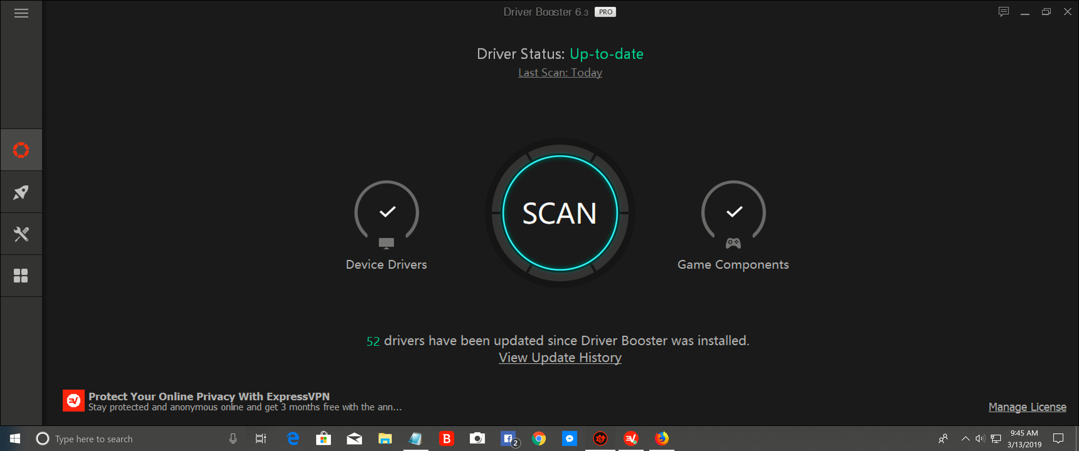Image resolution: width=1079 pixels, height=451 pixels.
Task: Open the Windows Start menu
Action: pyautogui.click(x=15, y=438)
